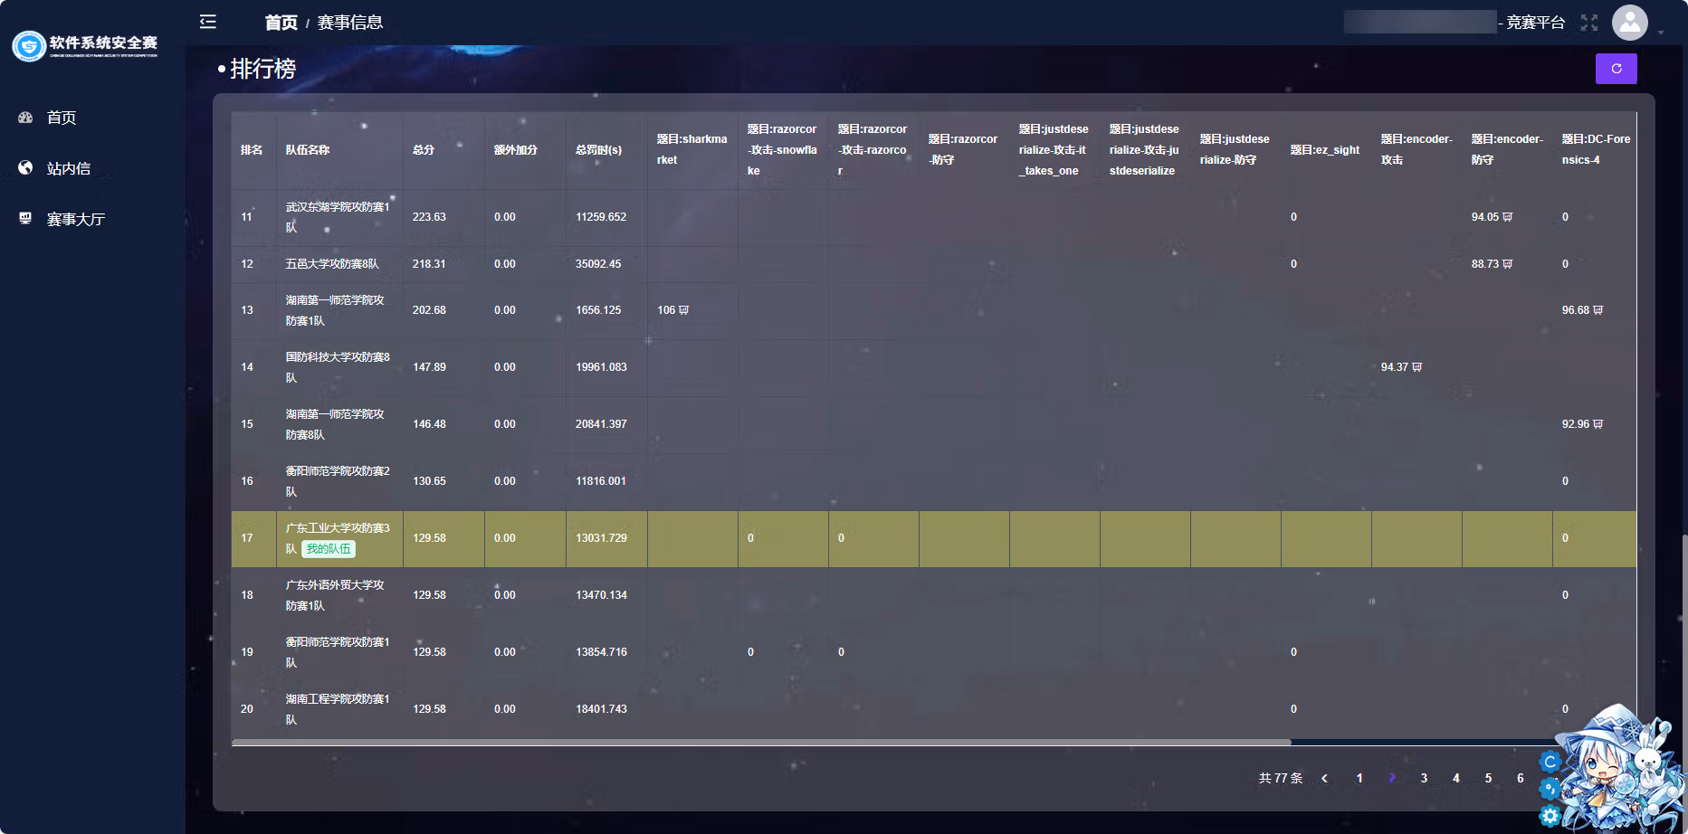Image resolution: width=1688 pixels, height=834 pixels.
Task: Click cart icon next to 96.68 score
Action: (x=1597, y=310)
